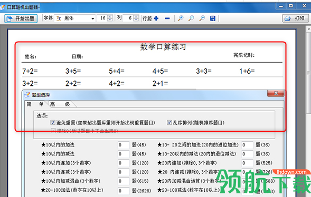Image resolution: width=311 pixels, height=197 pixels.
Task: Click the count field for 10以内加减混合
Action: tap(124, 181)
